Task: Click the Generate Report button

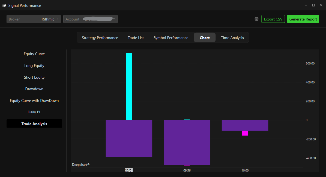Action: (303, 19)
